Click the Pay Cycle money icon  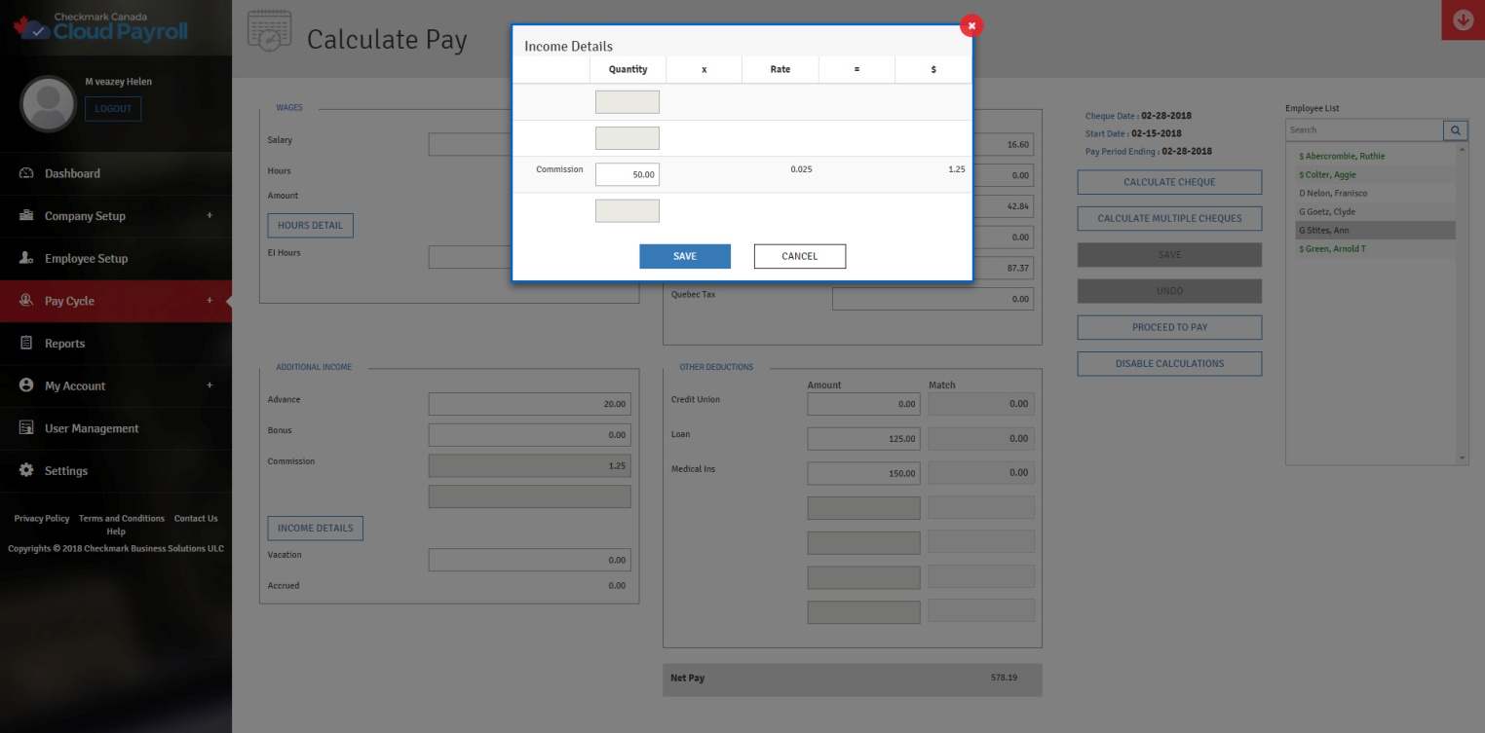pyautogui.click(x=26, y=301)
